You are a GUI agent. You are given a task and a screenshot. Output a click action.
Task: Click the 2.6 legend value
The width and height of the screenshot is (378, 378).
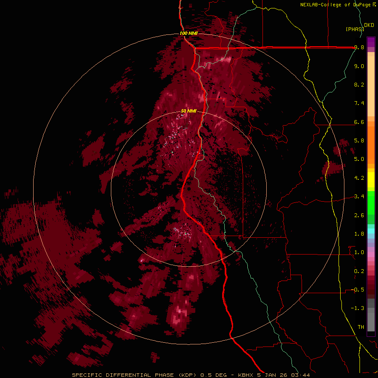[359, 215]
